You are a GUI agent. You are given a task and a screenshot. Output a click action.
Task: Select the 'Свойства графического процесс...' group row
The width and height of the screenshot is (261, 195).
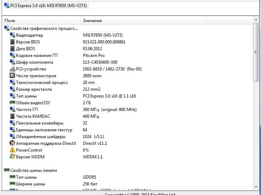(41, 28)
